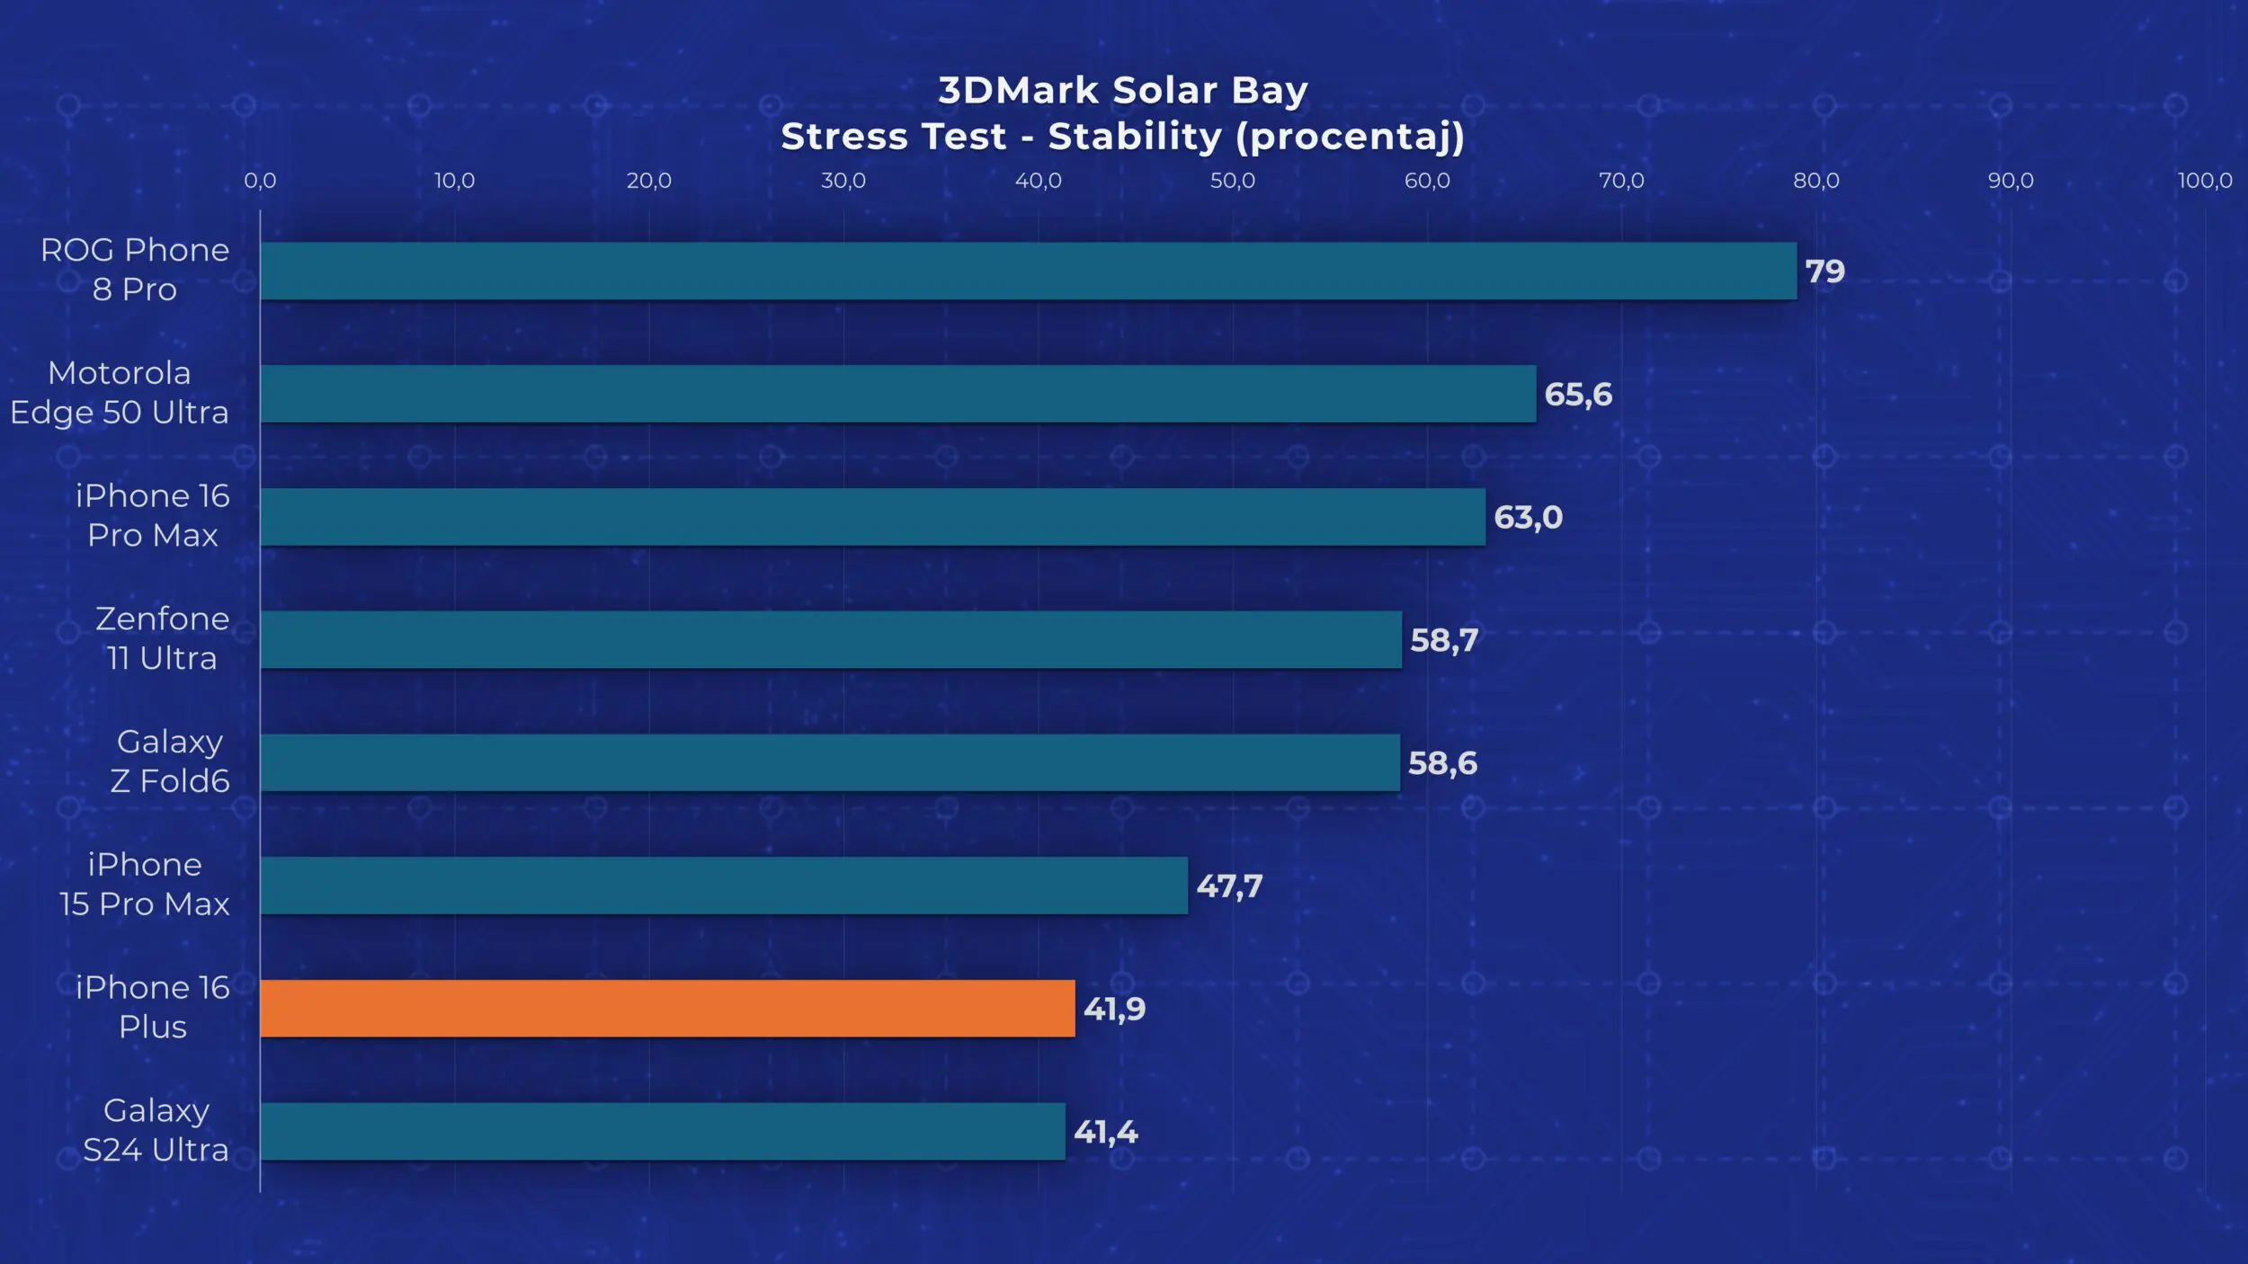The height and width of the screenshot is (1264, 2248).
Task: Click the axis tick "10,0"
Action: tap(454, 181)
